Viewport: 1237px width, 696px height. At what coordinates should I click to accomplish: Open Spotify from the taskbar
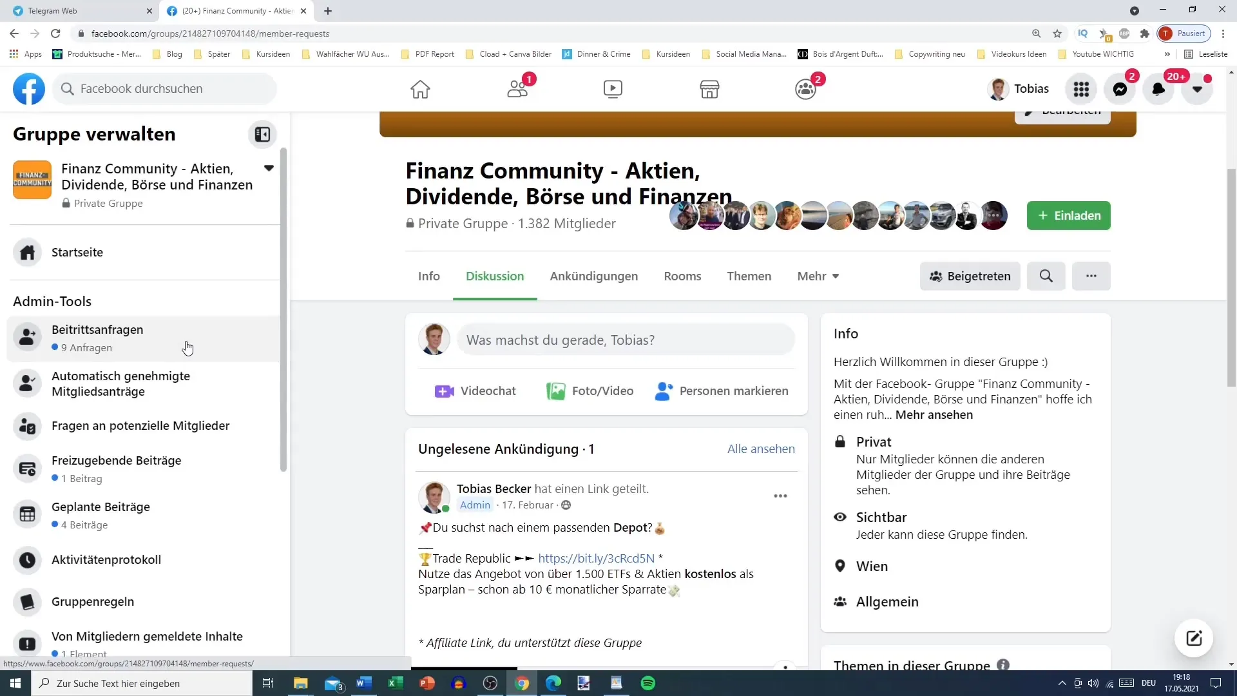click(x=648, y=683)
